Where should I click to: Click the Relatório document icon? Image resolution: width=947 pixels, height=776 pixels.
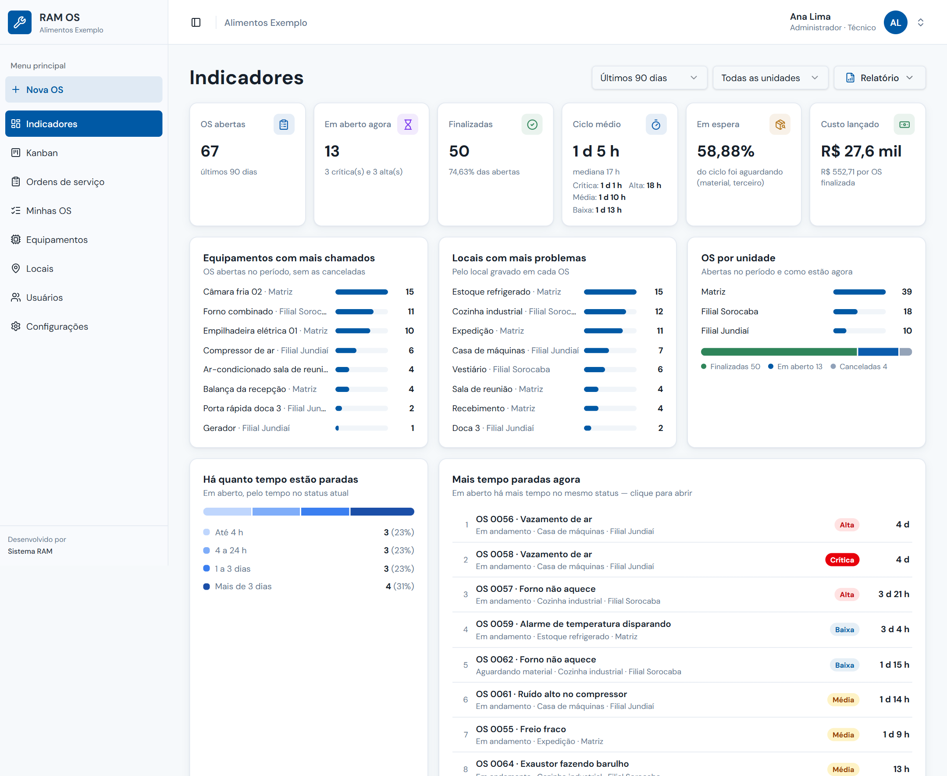pos(851,78)
